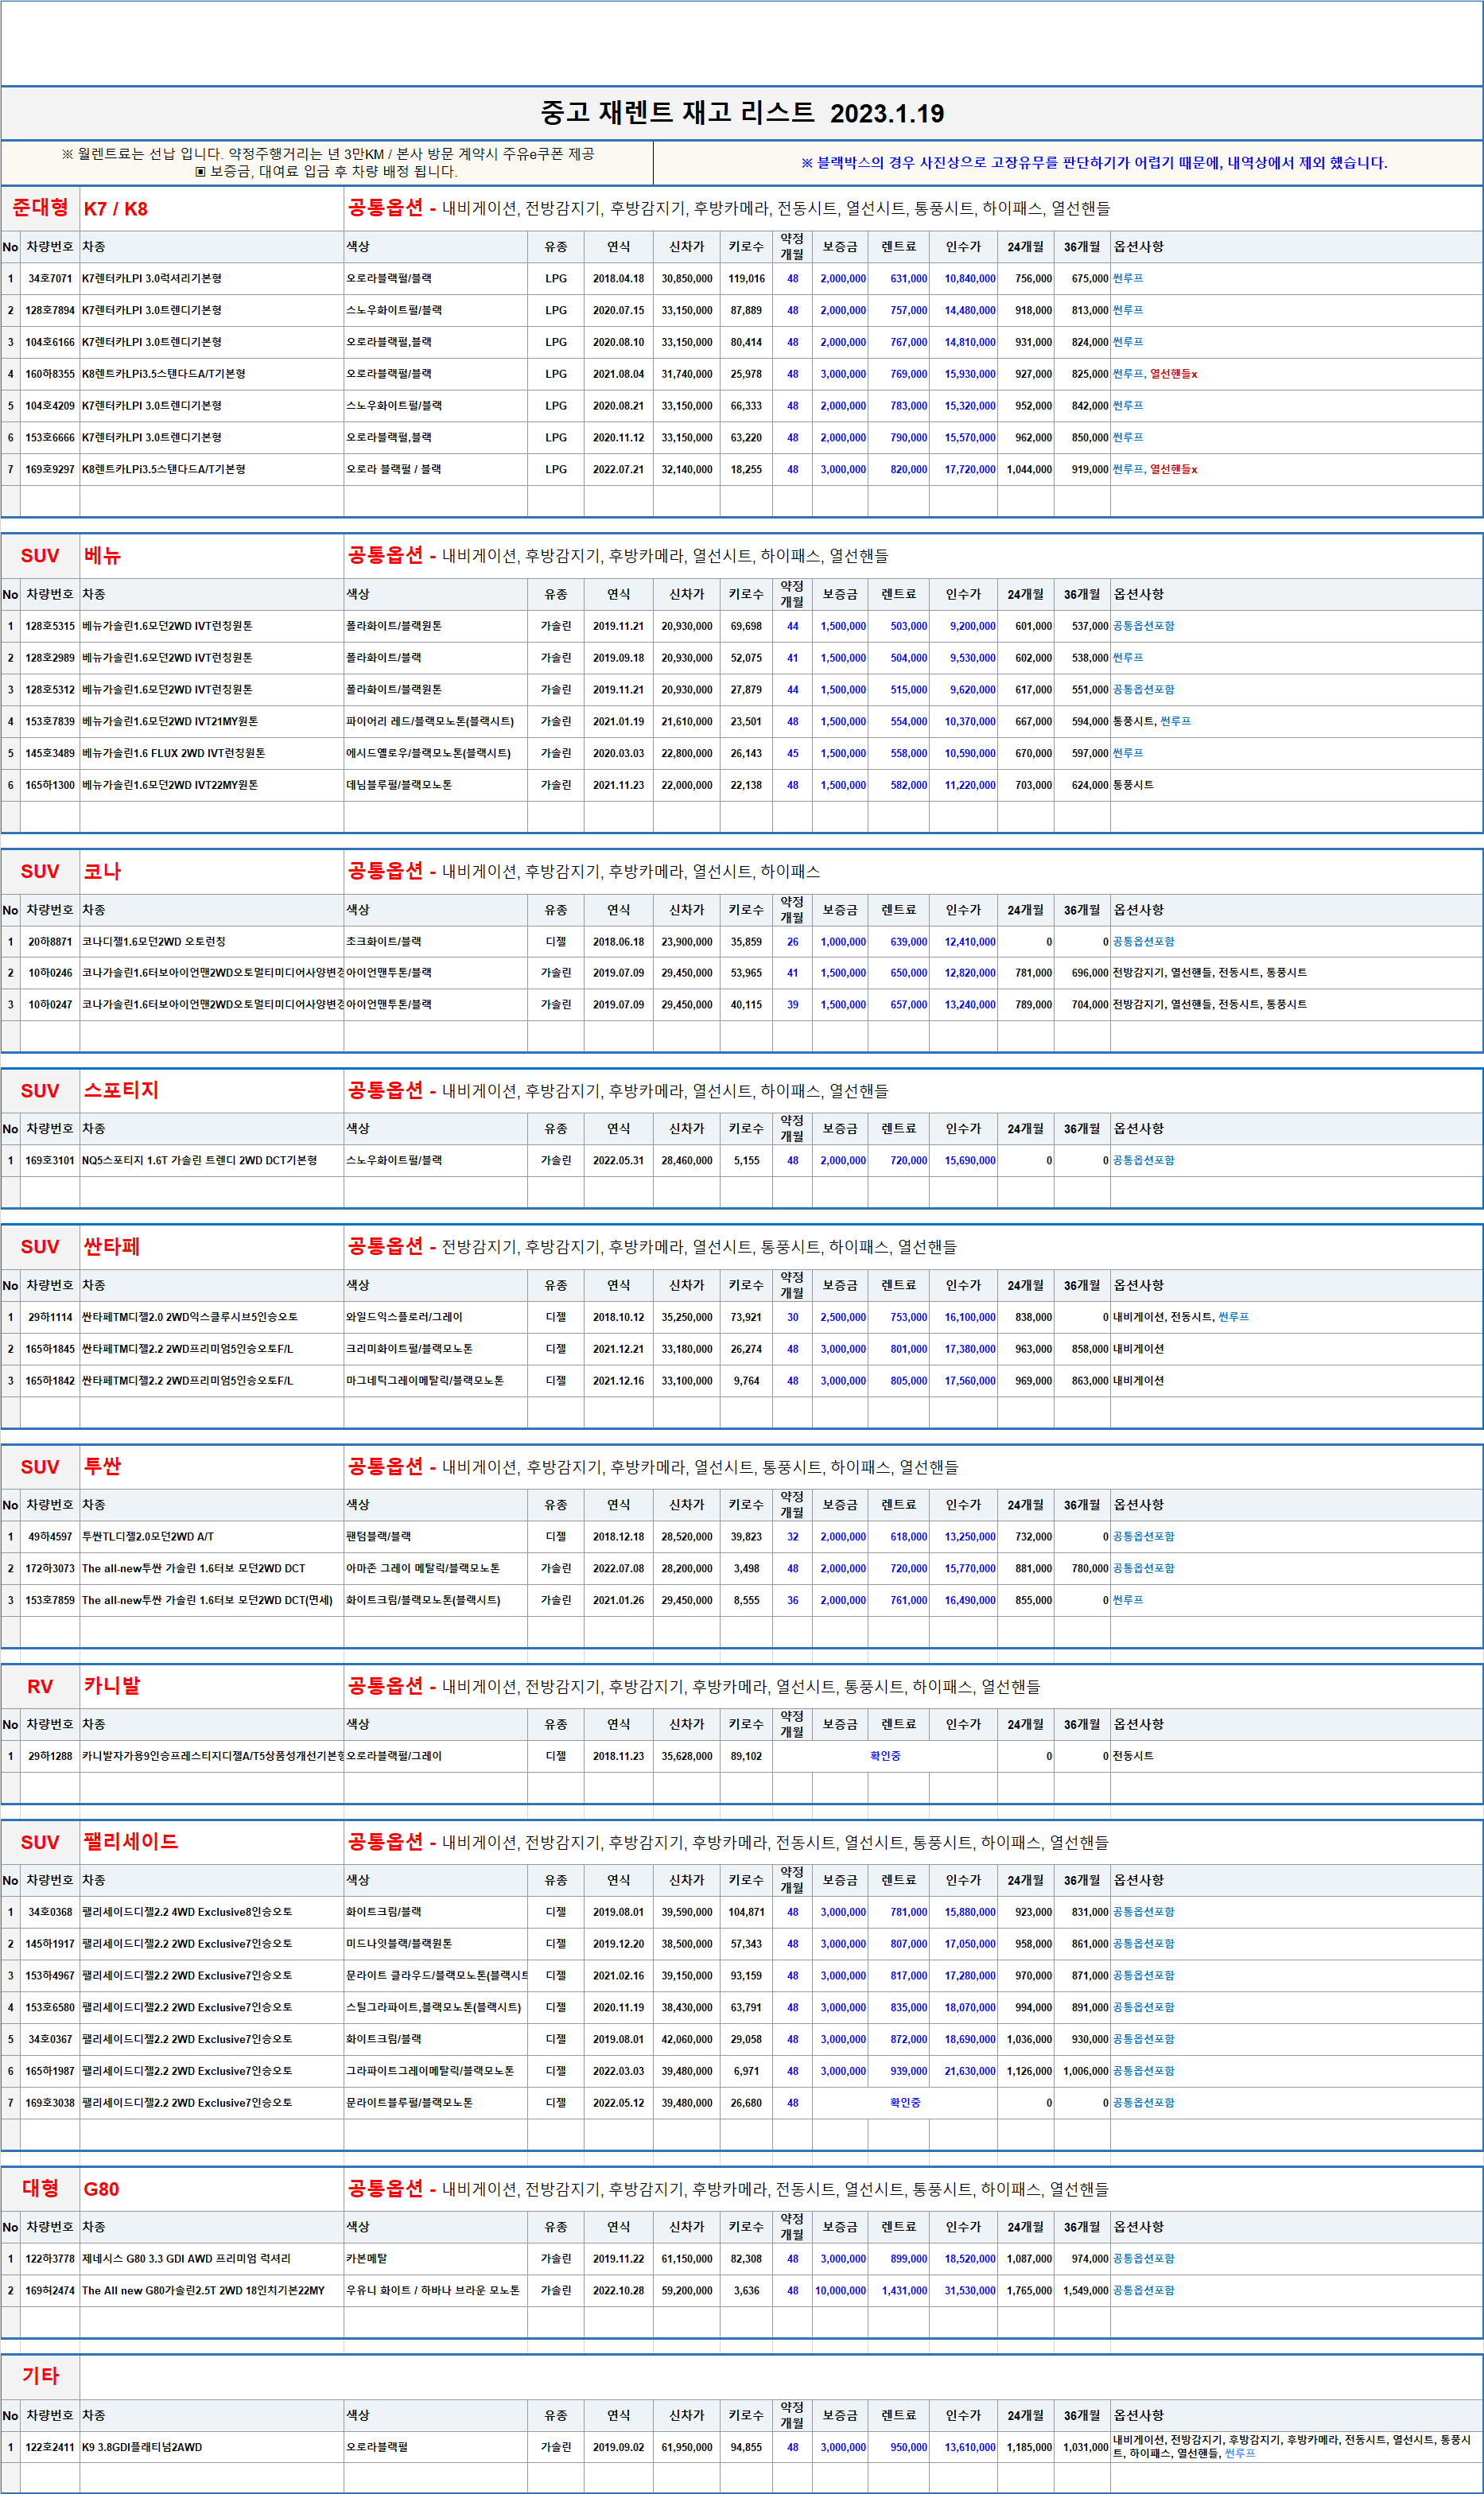Click mileage value 119,016

click(746, 279)
